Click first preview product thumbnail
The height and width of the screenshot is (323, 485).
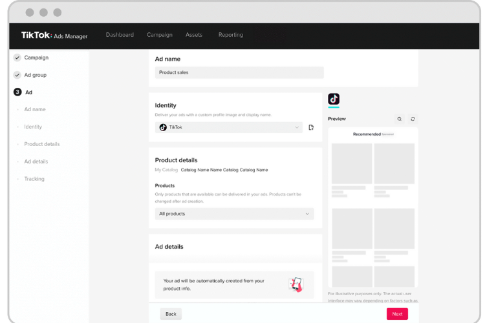tap(352, 164)
